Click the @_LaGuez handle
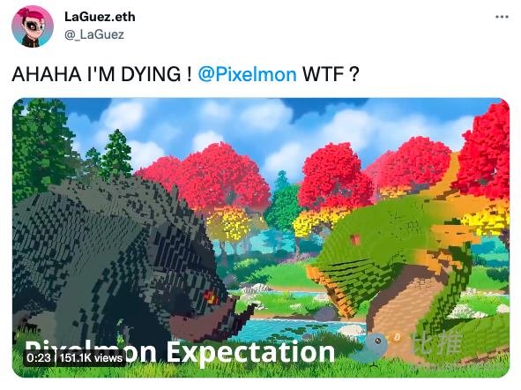 coord(94,34)
